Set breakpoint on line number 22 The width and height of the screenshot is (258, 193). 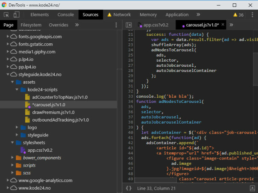[x=131, y=40]
